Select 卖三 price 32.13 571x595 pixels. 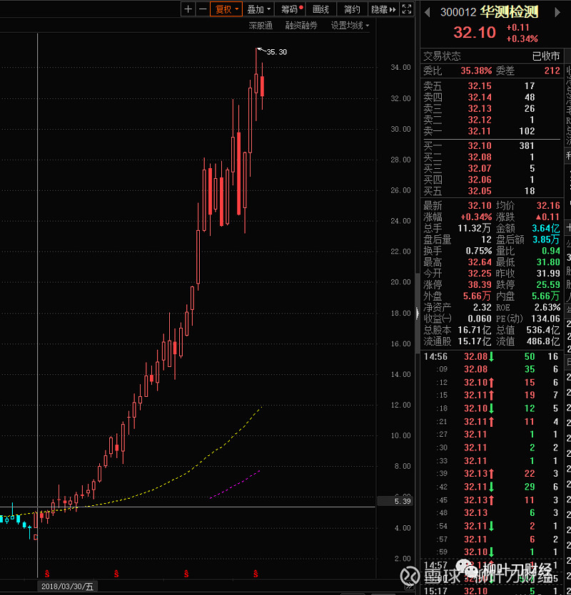(480, 108)
